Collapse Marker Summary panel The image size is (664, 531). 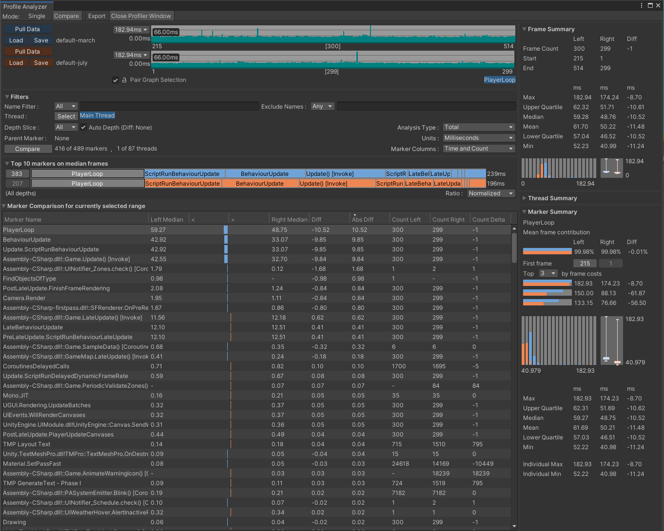[524, 212]
